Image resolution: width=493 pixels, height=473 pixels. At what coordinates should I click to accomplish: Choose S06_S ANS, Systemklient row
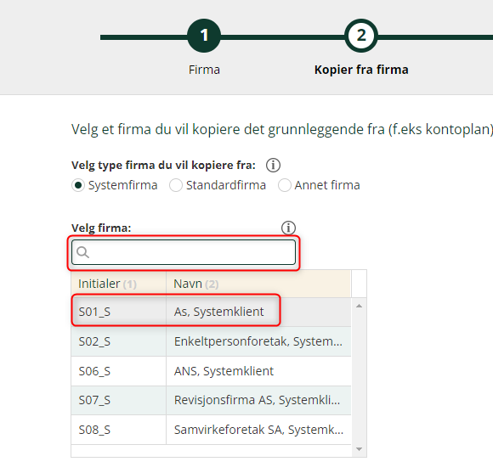tap(211, 371)
